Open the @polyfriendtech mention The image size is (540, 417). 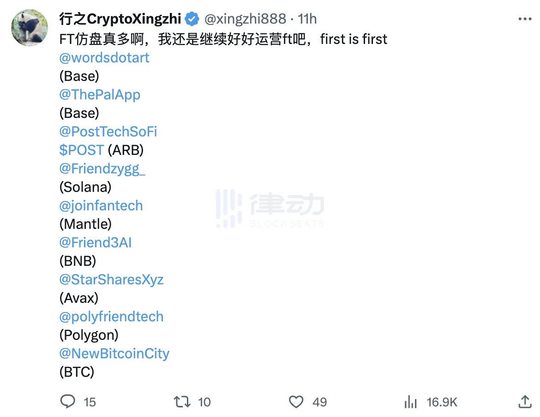tap(111, 317)
